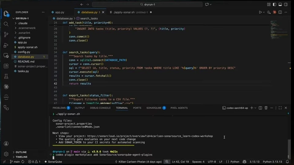Expand the .sonarlint folder

[x=24, y=33]
